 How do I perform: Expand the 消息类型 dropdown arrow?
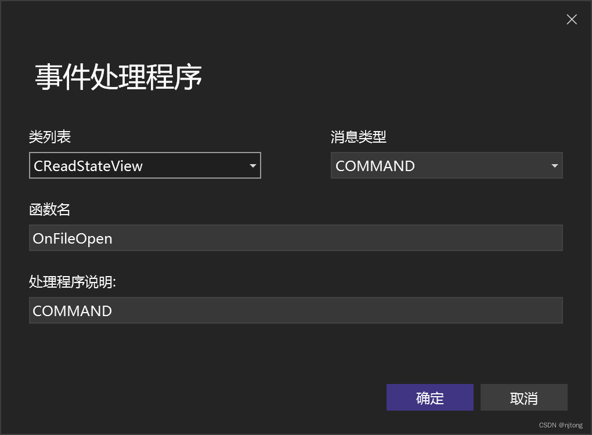554,166
